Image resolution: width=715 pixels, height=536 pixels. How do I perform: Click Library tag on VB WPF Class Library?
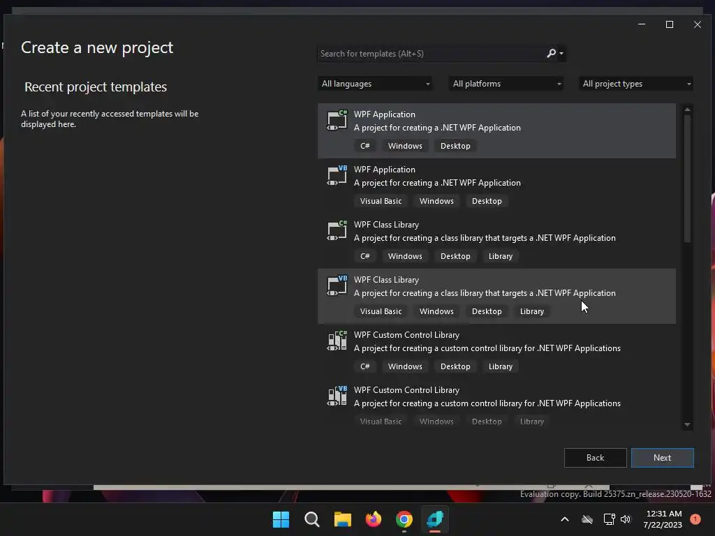531,311
